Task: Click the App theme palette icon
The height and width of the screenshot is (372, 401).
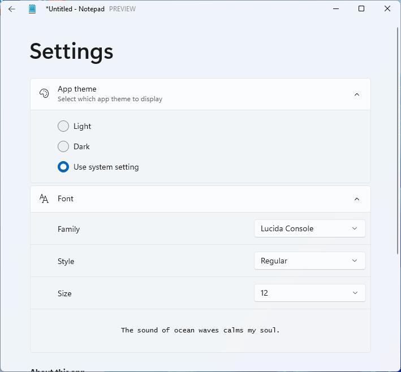Action: coord(44,94)
